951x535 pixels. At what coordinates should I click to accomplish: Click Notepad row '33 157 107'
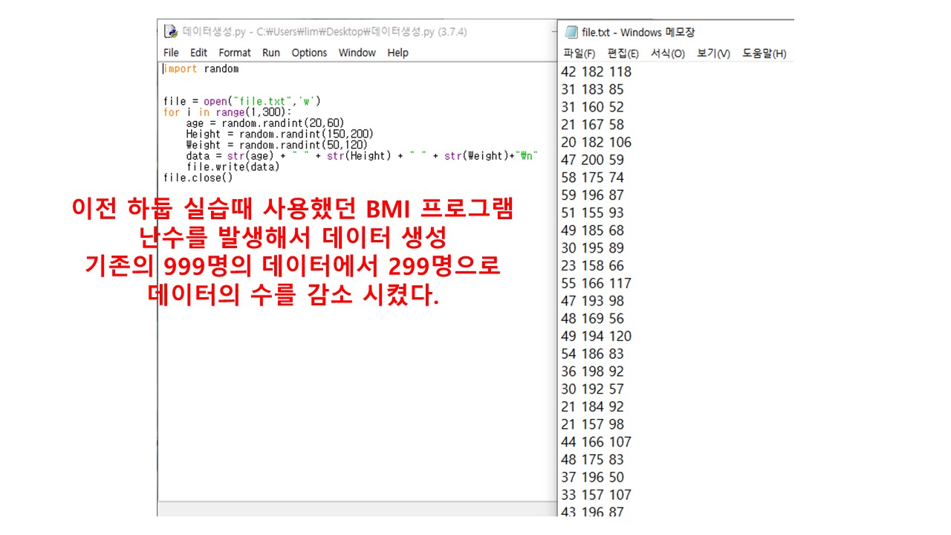point(596,495)
